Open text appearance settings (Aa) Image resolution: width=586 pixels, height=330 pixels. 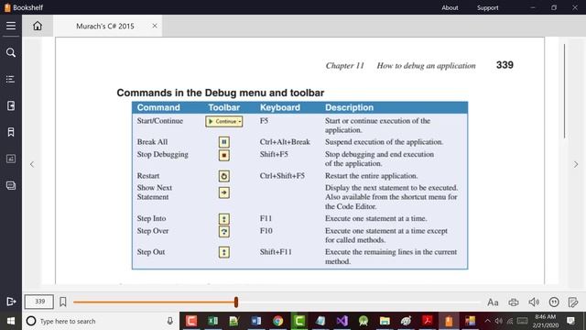pos(493,302)
